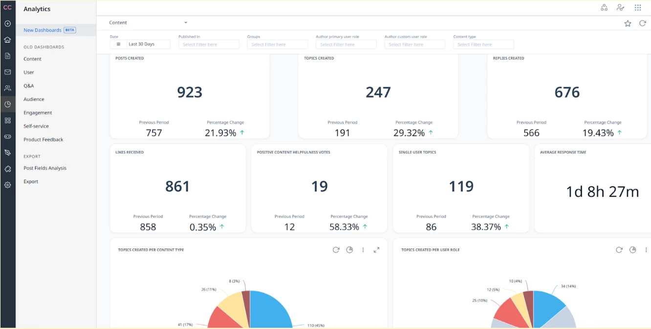Click the 58.33% percentage change value
This screenshot has width=651, height=329.
tap(345, 227)
